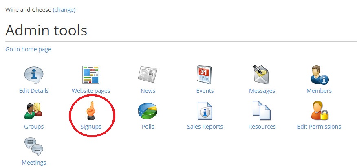
Task: Click the Resources pages icon
Action: (x=262, y=110)
